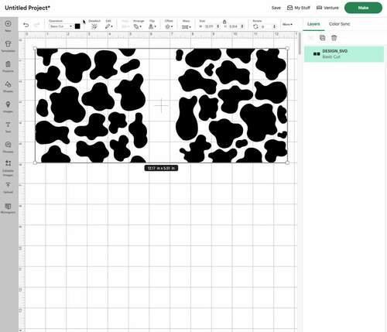
Task: Click the black operation color swatch
Action: click(x=77, y=26)
